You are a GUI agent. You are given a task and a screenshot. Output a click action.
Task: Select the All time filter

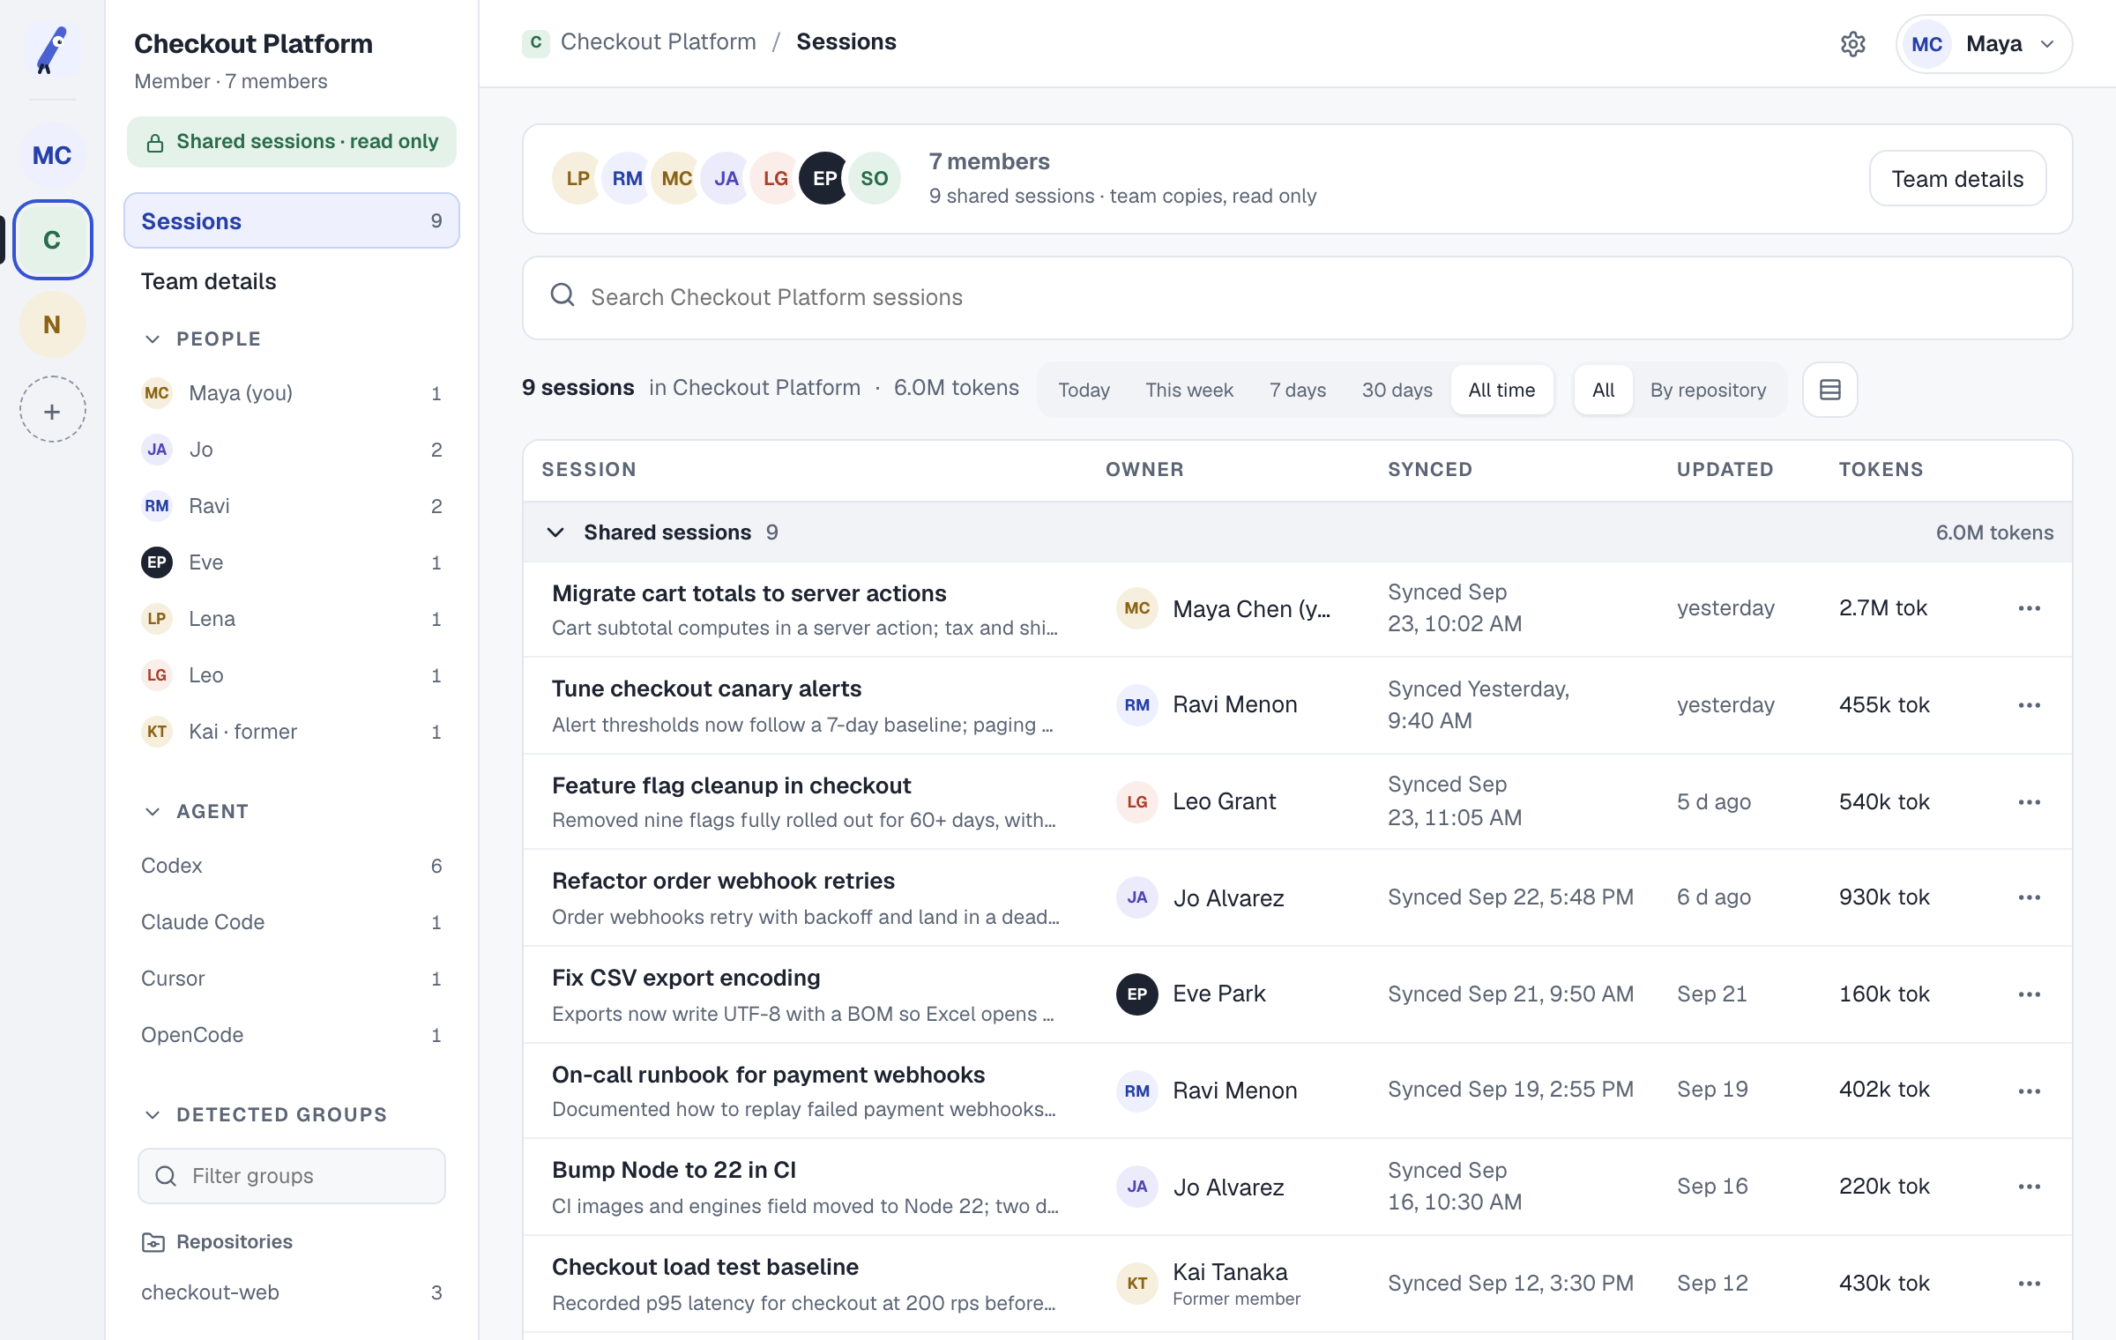[1501, 390]
